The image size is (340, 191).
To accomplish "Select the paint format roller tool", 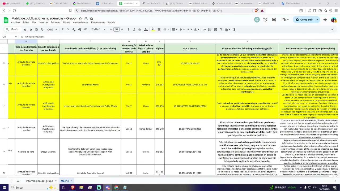I will coord(42,29).
